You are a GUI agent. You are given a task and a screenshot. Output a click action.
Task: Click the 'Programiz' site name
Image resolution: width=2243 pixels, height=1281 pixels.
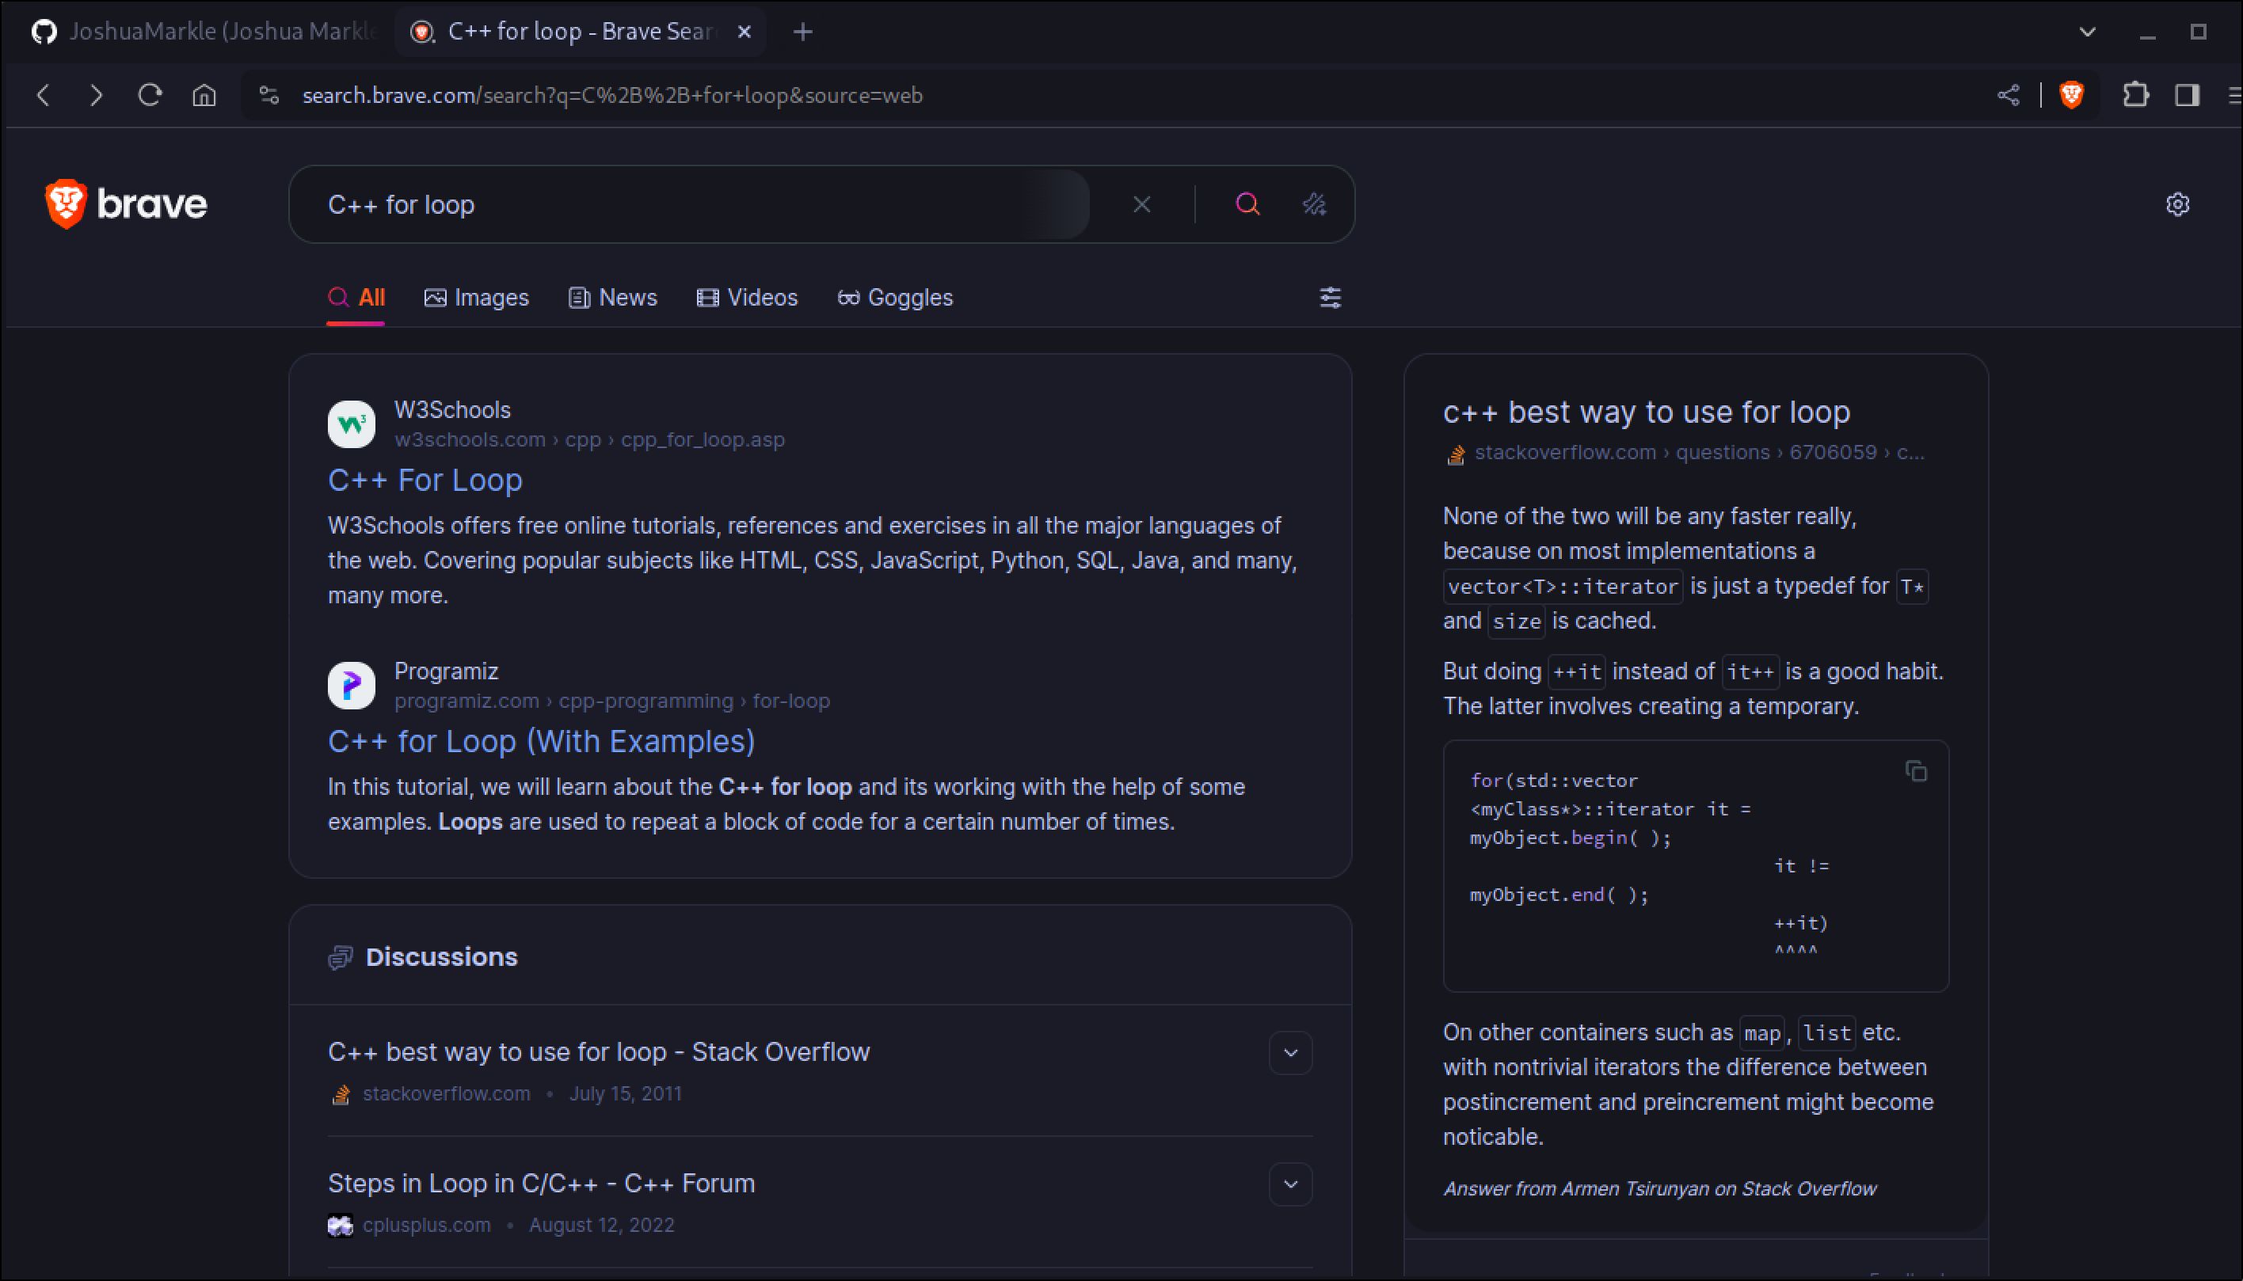tap(445, 671)
